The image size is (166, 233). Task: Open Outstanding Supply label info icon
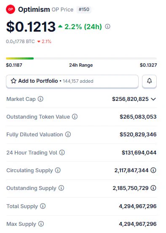[x=61, y=188]
